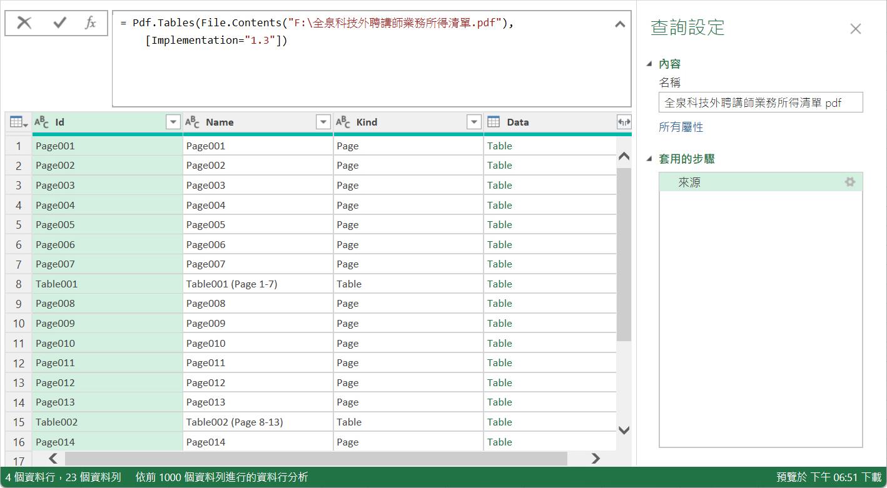Click the ABC type icon of Id column
Image resolution: width=887 pixels, height=488 pixels.
42,122
